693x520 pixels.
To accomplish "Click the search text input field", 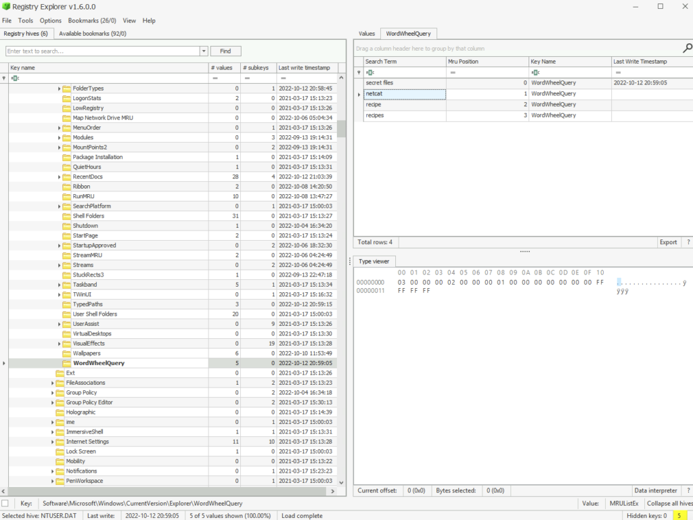I will click(x=103, y=51).
